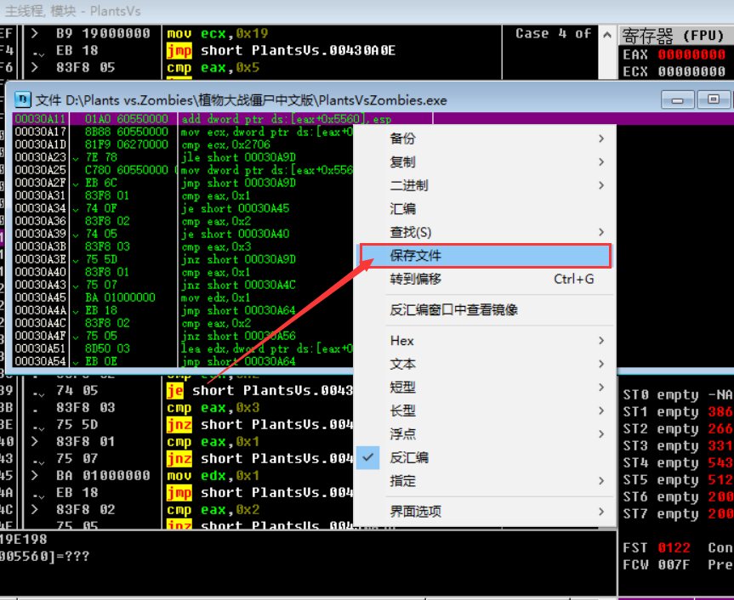Click the 'cmp ecx,0x2706' instruction

[x=225, y=144]
